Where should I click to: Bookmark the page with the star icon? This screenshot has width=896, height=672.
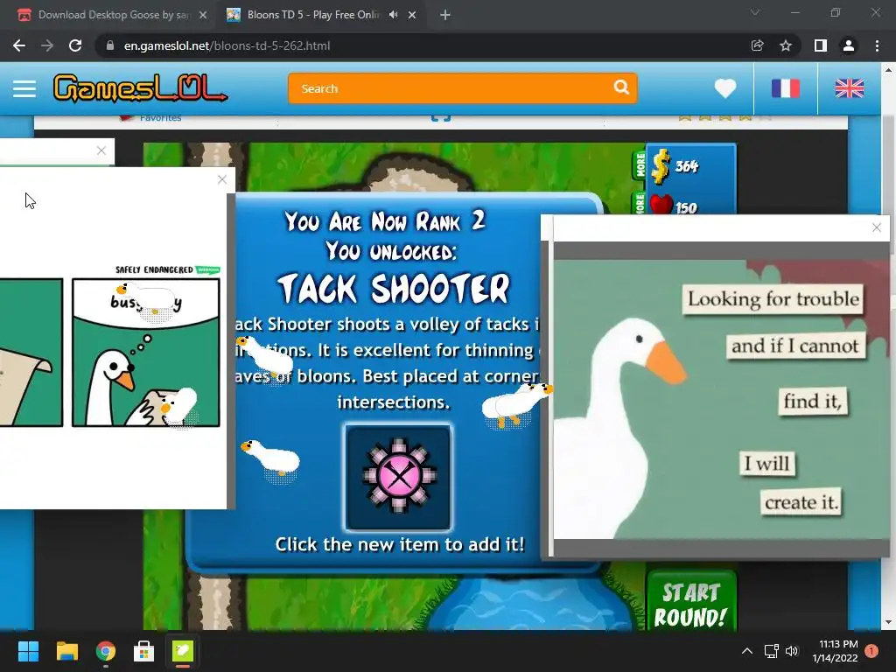786,45
